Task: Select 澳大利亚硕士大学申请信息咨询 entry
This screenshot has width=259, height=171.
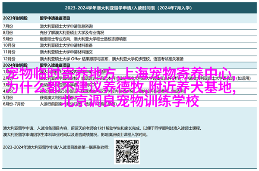Action: [66, 26]
